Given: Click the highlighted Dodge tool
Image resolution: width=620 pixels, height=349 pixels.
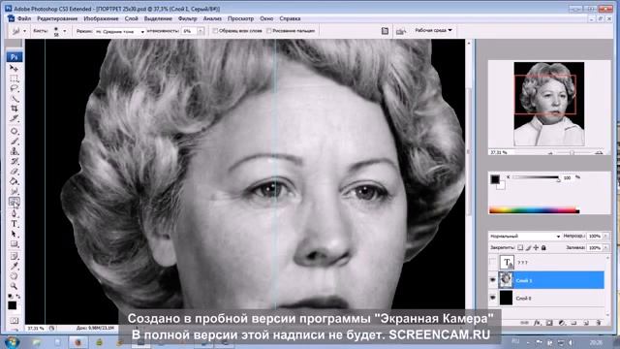Looking at the screenshot, I should click(x=14, y=203).
